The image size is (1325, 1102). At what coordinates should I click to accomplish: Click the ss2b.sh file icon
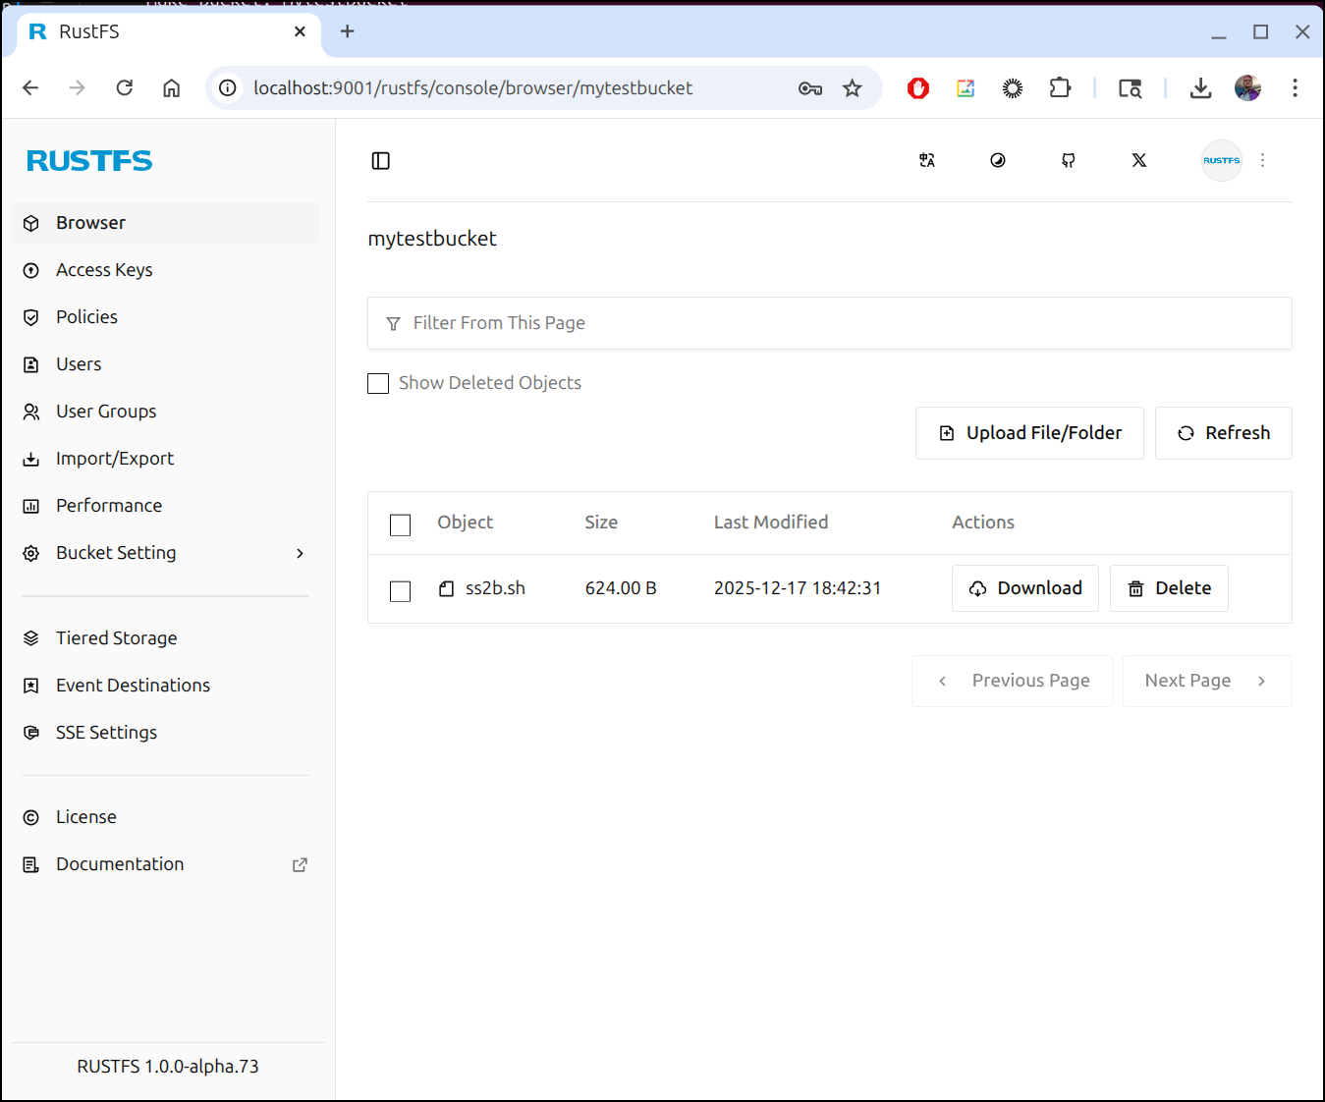[x=446, y=588]
